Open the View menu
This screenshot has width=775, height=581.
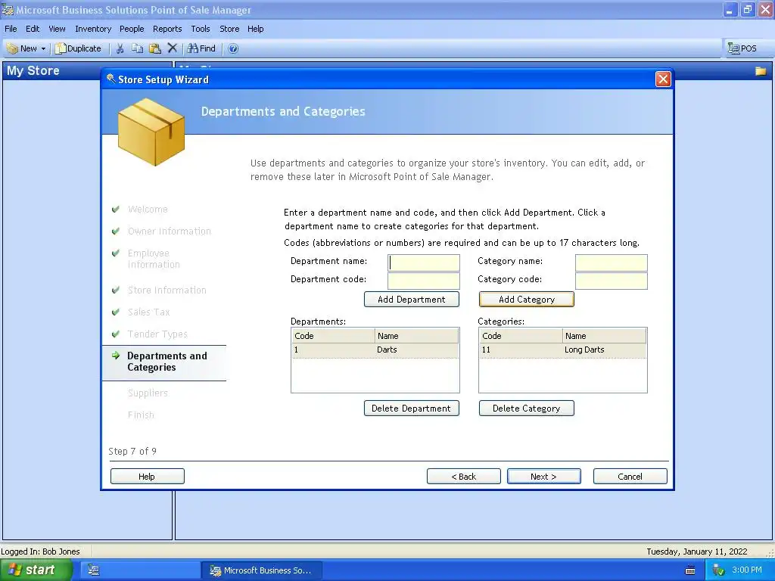tap(57, 29)
